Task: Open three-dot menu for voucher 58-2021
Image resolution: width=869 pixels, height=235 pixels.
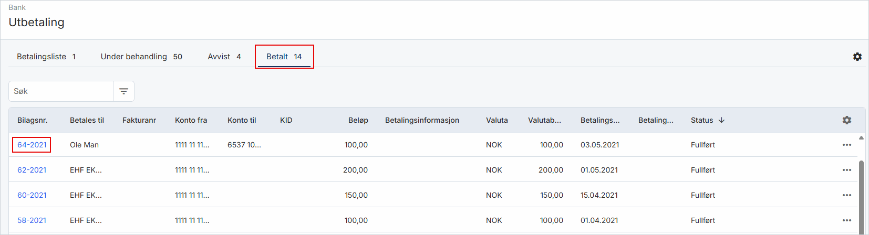Action: tap(846, 220)
